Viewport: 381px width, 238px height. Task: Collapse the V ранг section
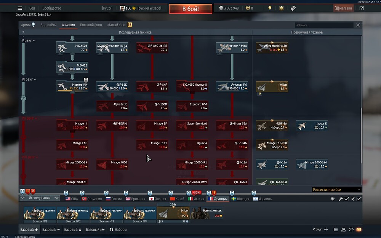(x=29, y=41)
